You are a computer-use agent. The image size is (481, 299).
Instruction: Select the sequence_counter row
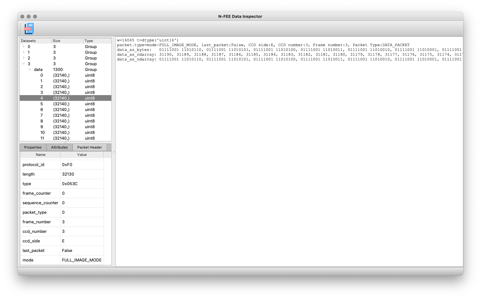point(62,203)
